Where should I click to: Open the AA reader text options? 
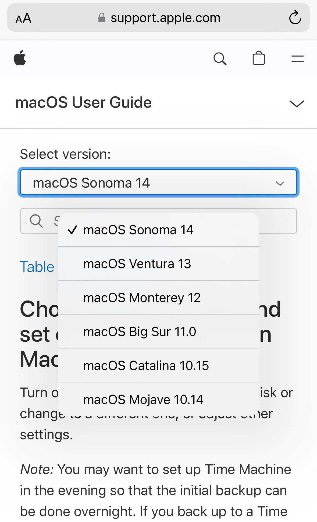tap(24, 18)
